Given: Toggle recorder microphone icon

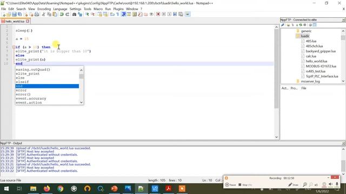Looking at the screenshot, I should tap(337, 184).
